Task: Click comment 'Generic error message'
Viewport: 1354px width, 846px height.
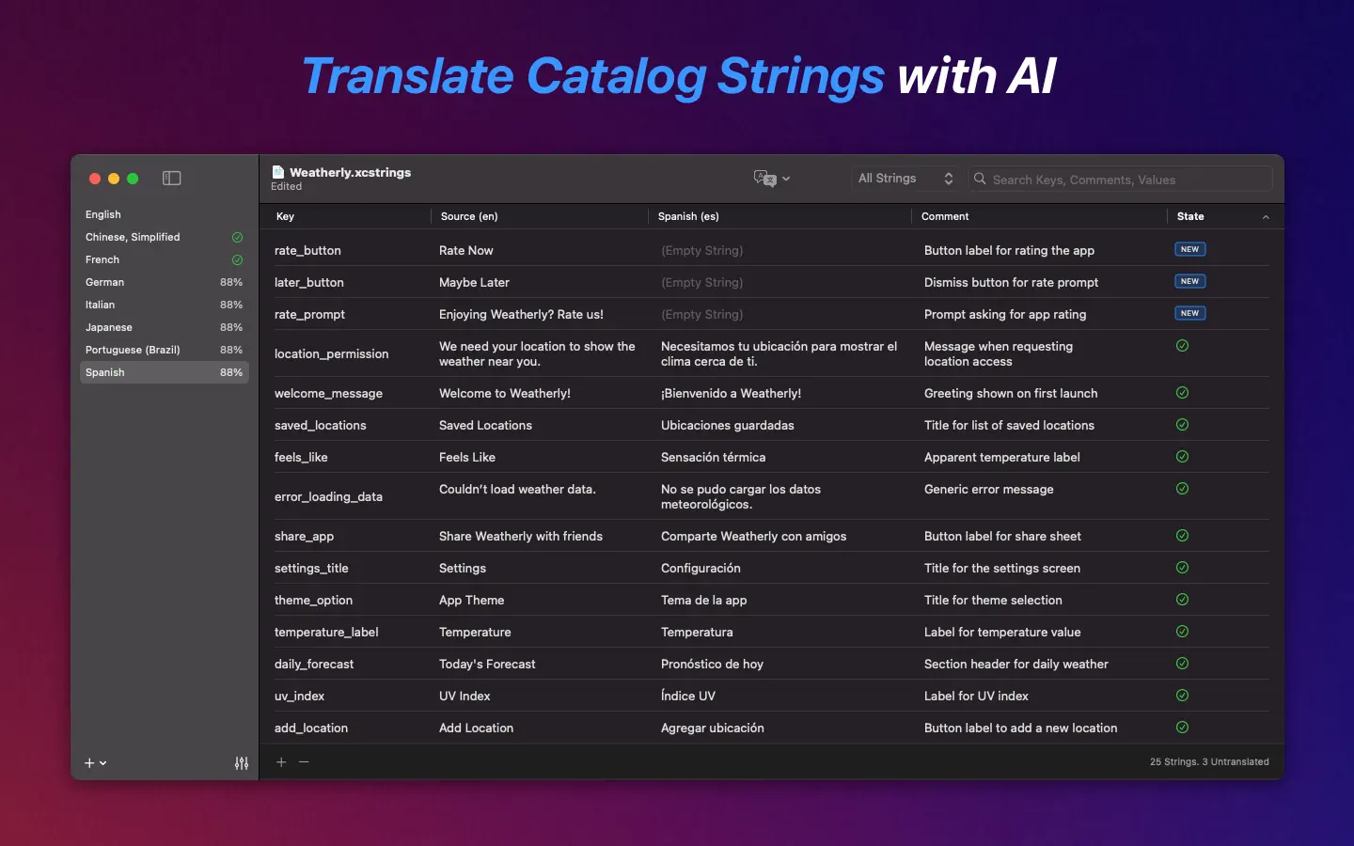Action: coord(989,489)
